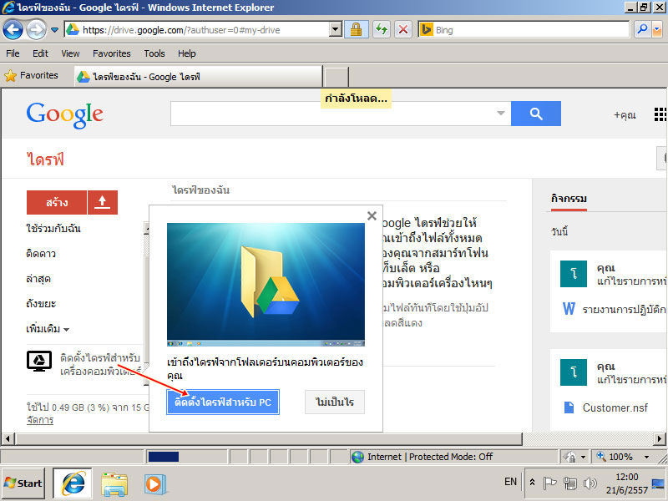Click the address bar URL field
Viewport: 668px width, 501px height.
point(197,30)
